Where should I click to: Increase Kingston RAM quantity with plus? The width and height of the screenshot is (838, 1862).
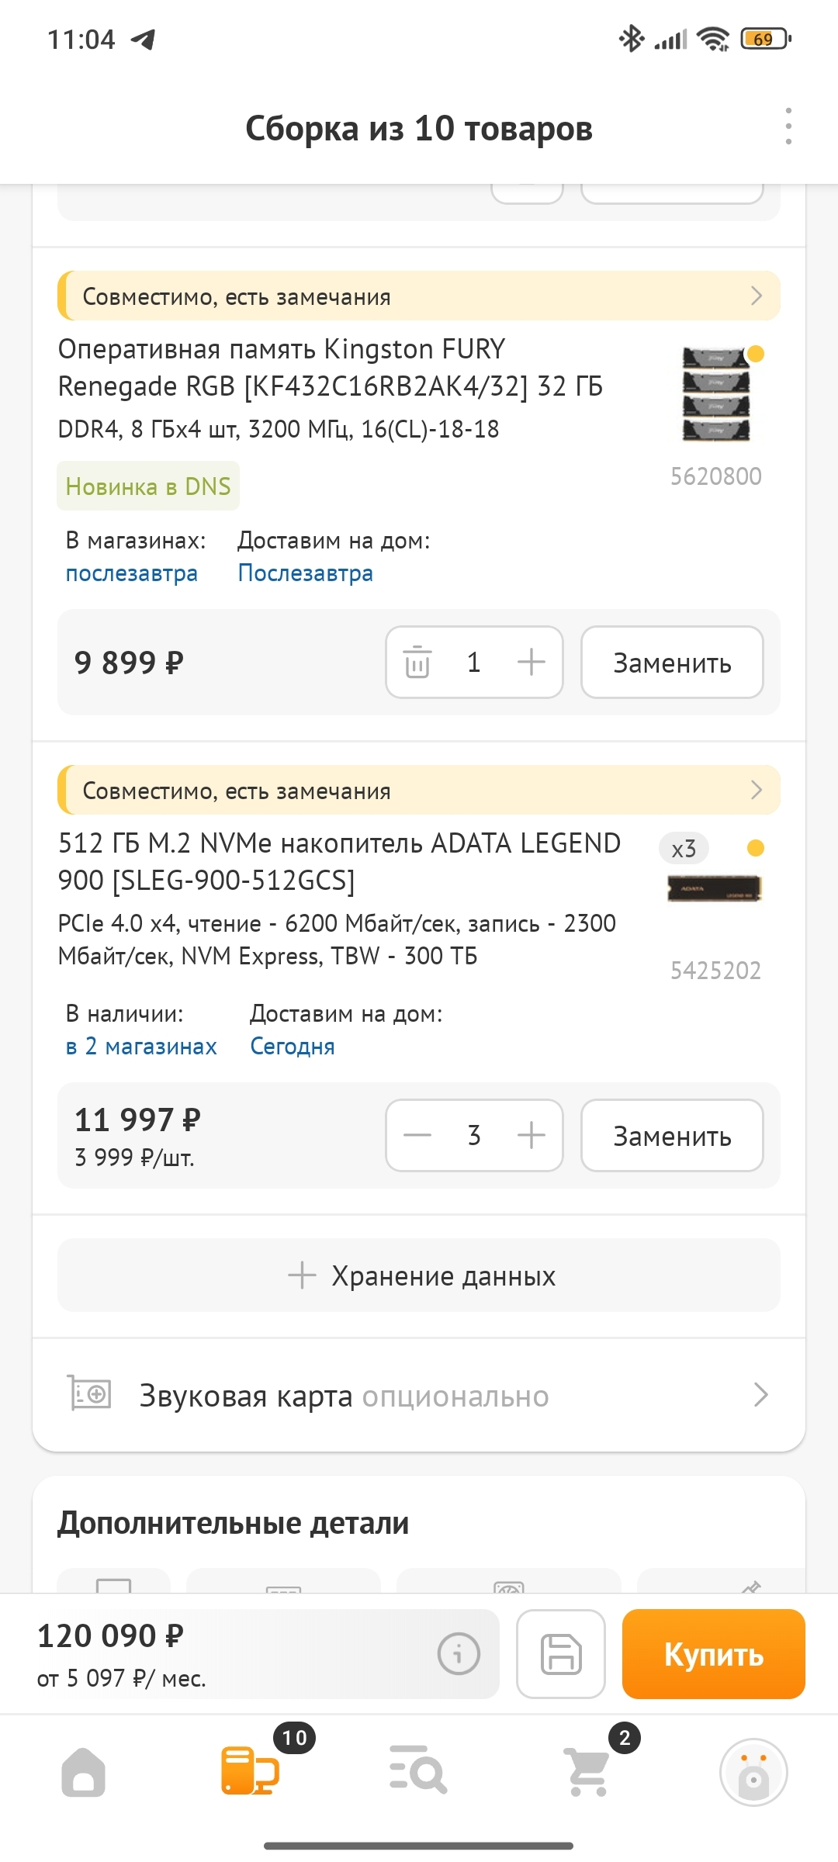coord(532,663)
